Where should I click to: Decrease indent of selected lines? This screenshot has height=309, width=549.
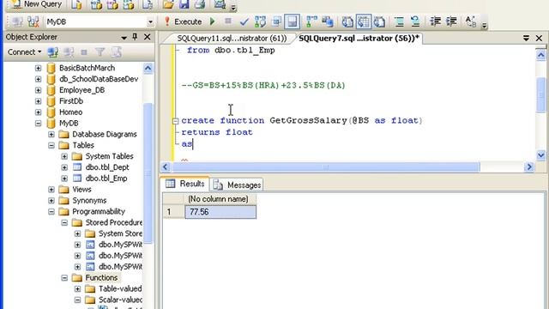tap(435, 21)
